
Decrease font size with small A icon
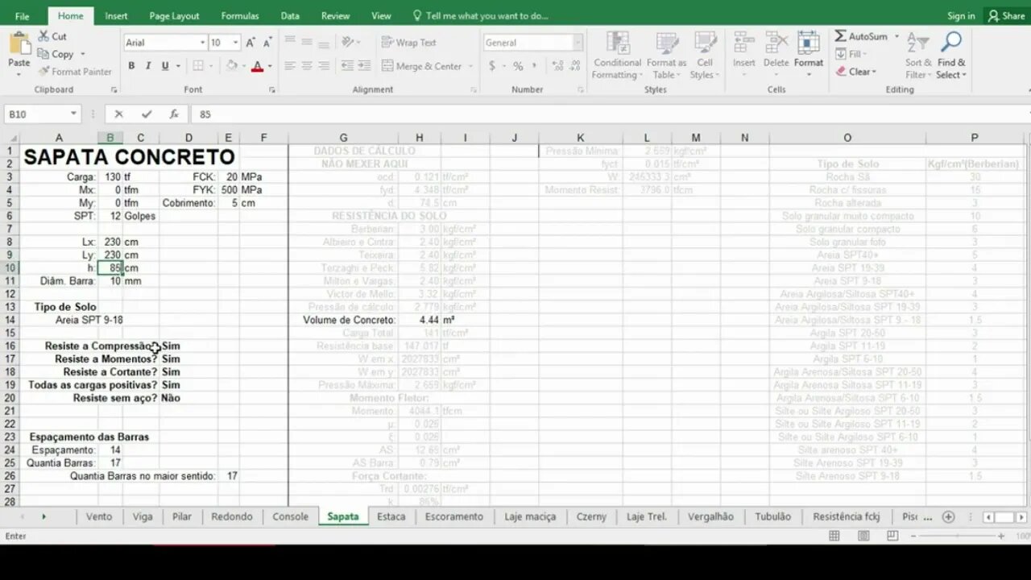coord(267,43)
